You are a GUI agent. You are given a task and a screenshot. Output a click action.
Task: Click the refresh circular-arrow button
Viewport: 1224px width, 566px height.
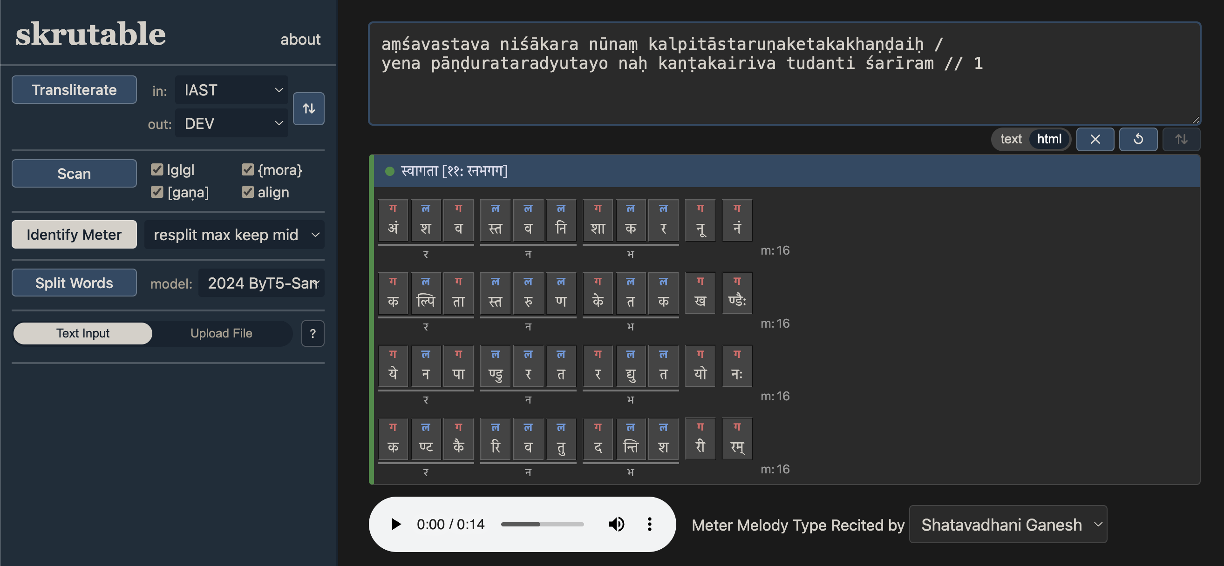click(x=1138, y=139)
